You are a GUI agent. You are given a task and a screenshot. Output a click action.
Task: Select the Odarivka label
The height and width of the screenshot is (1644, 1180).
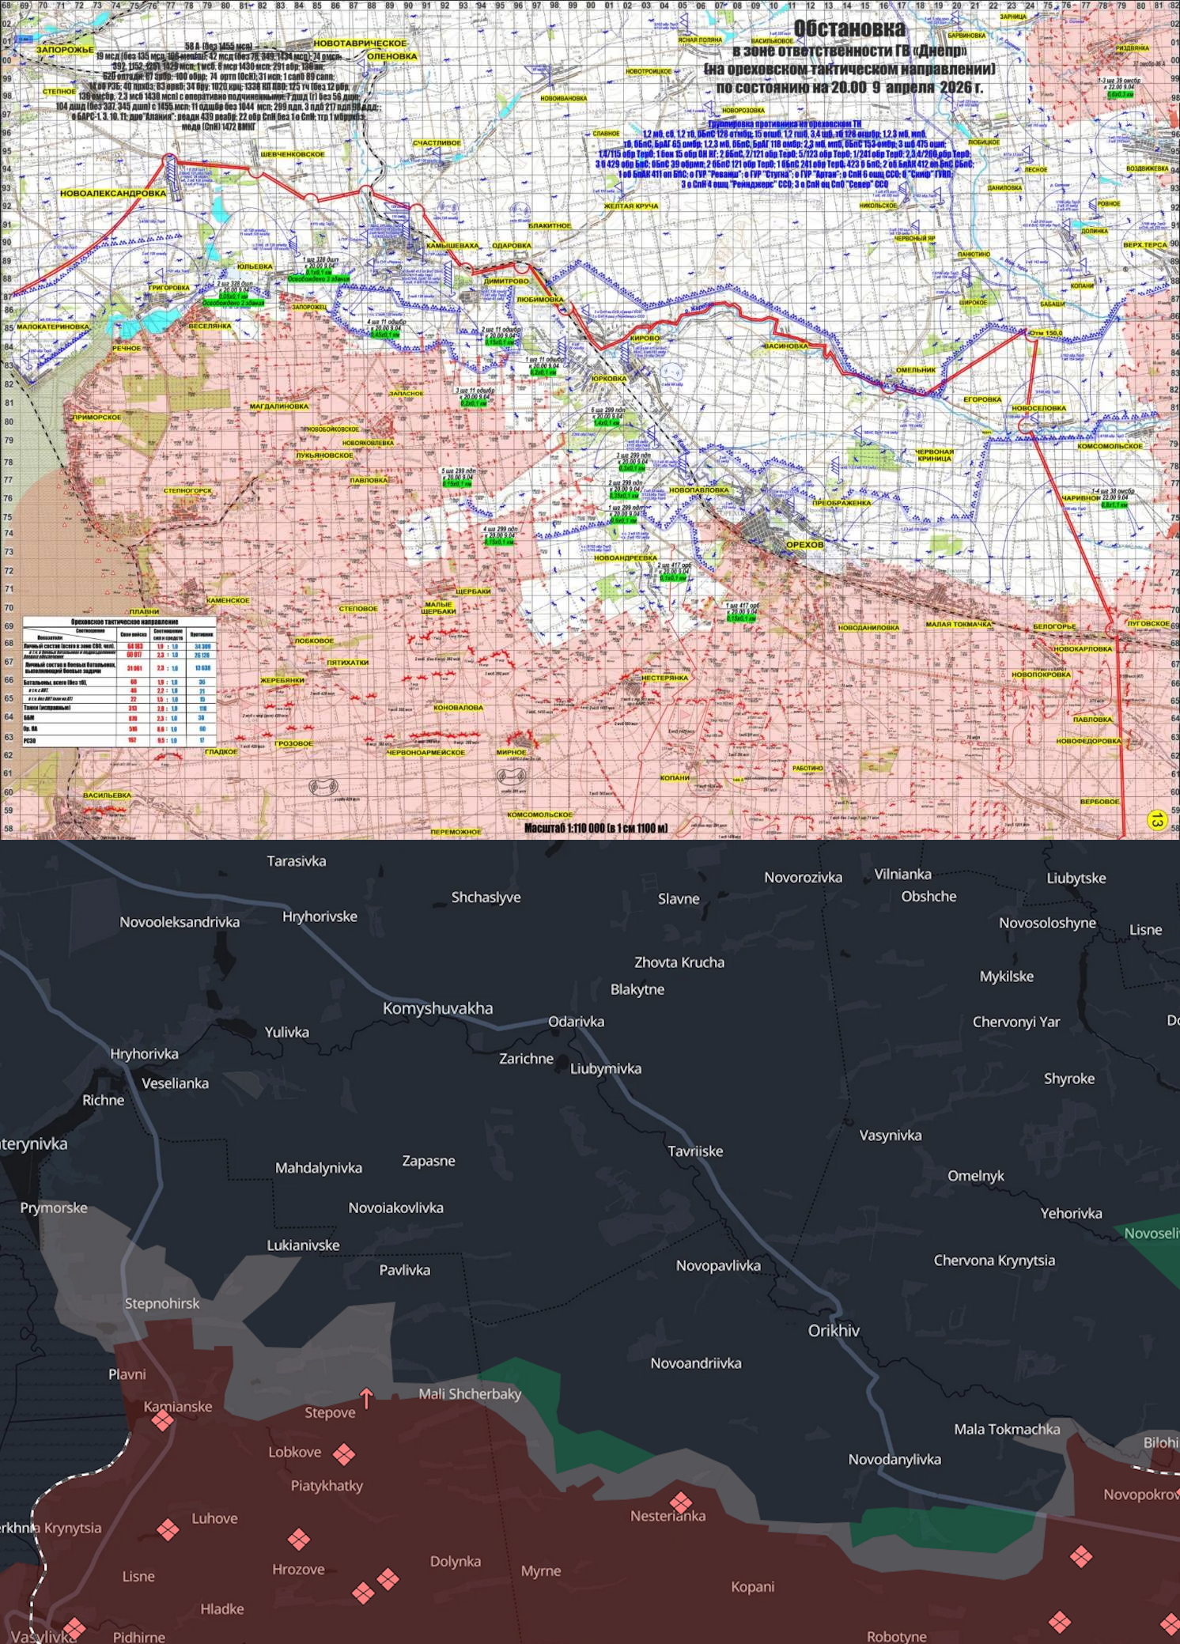(577, 1022)
